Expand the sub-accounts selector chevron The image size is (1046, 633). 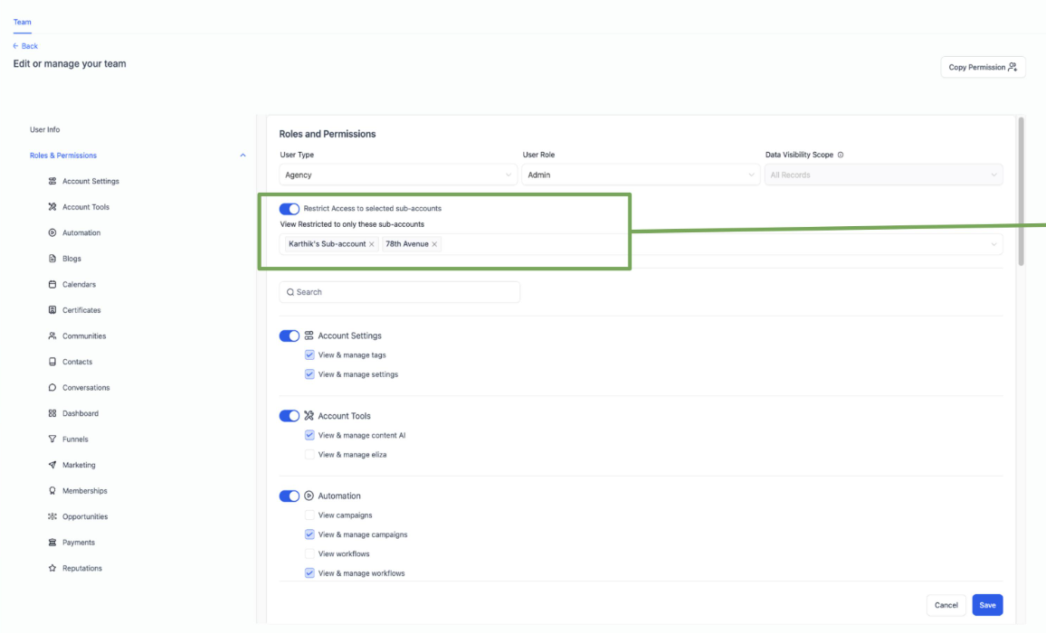(x=994, y=244)
